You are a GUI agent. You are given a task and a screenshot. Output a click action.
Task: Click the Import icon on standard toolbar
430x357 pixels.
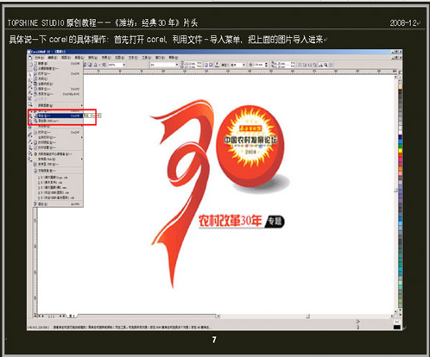click(85, 65)
